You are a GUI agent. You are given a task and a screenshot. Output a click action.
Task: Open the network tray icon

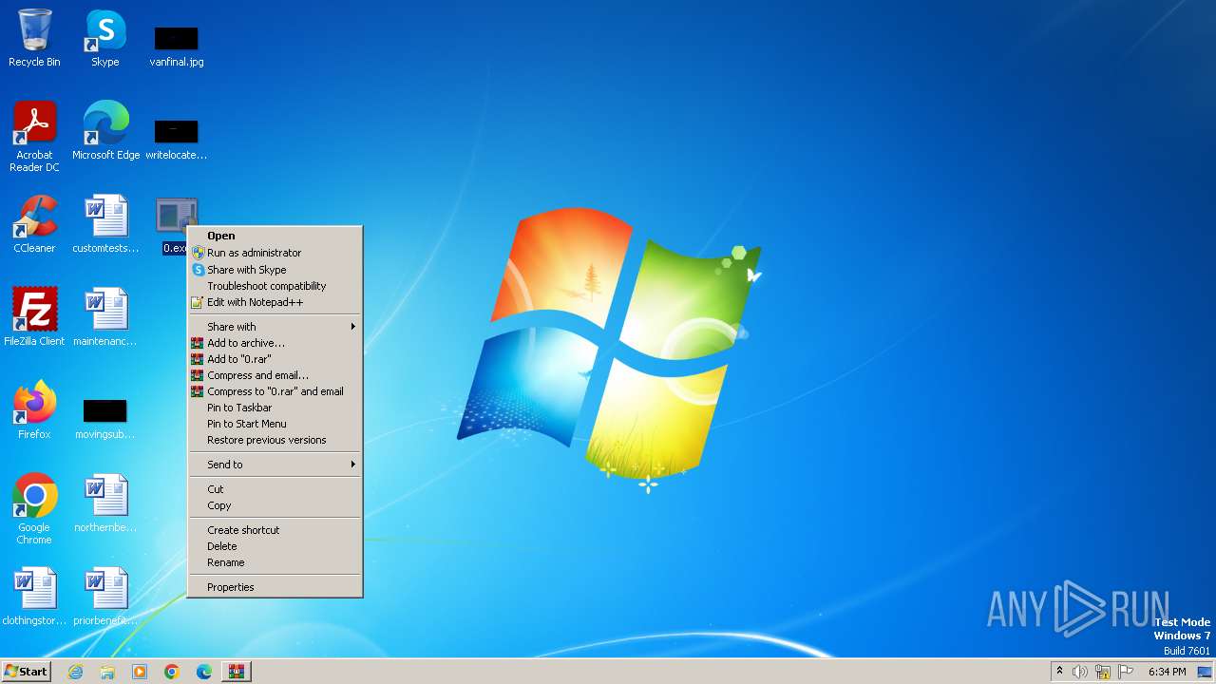pyautogui.click(x=1103, y=672)
